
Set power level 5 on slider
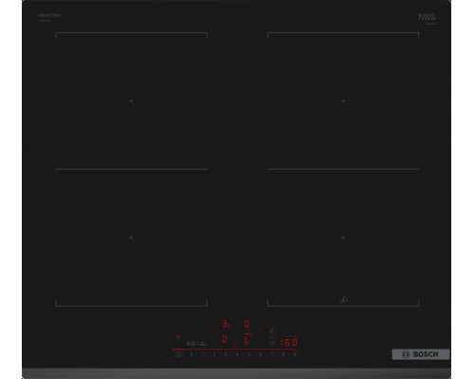pyautogui.click(x=248, y=354)
